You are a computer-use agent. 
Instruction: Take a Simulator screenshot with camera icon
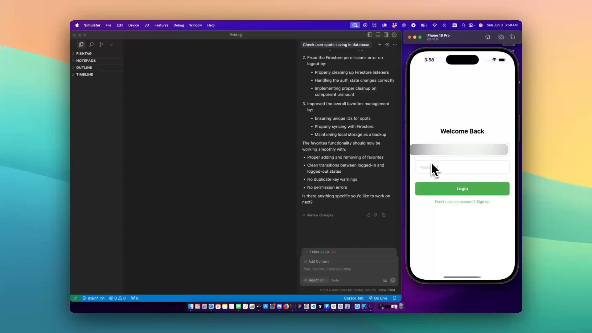tap(501, 37)
